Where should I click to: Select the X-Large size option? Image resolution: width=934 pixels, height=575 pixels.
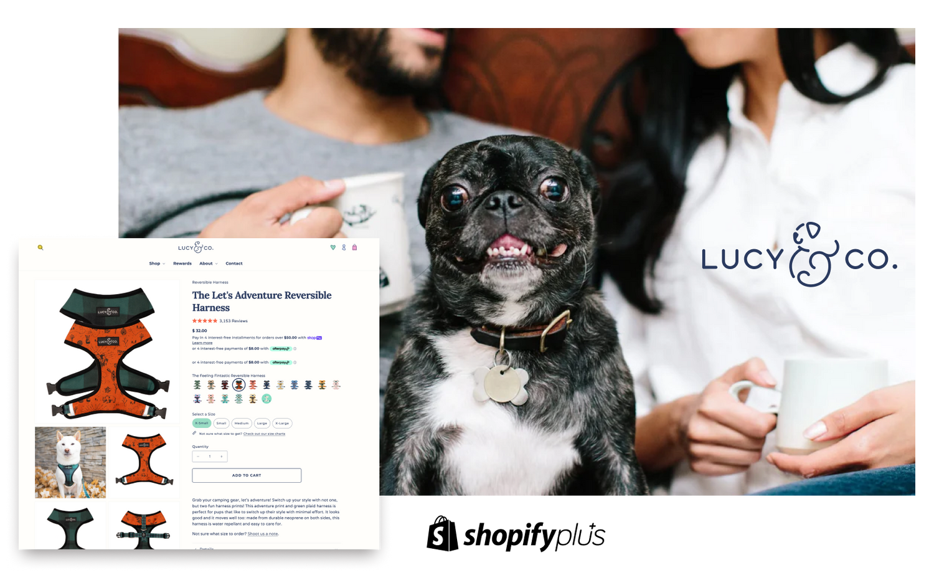[283, 423]
